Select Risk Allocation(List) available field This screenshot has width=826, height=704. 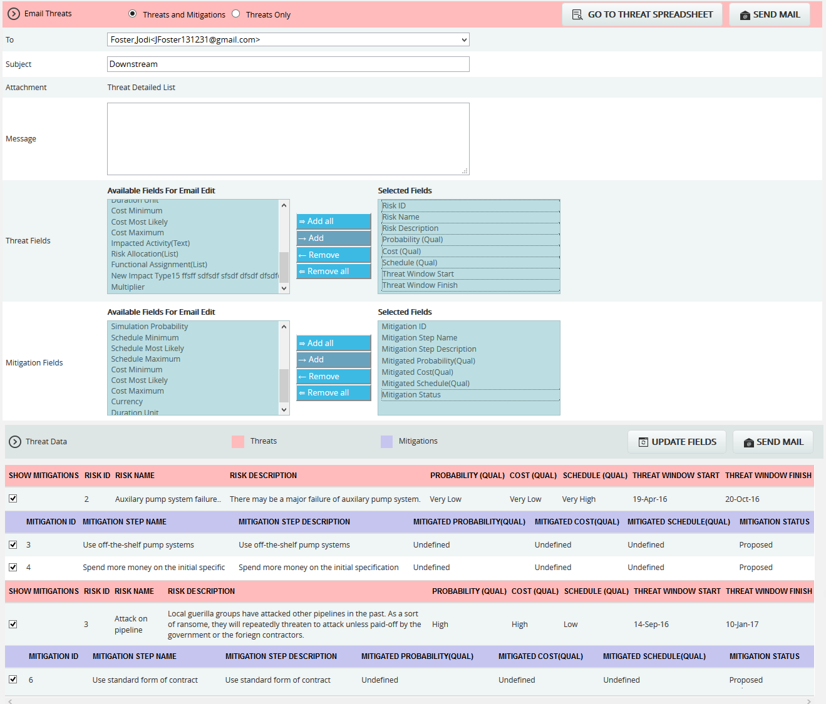pos(145,254)
